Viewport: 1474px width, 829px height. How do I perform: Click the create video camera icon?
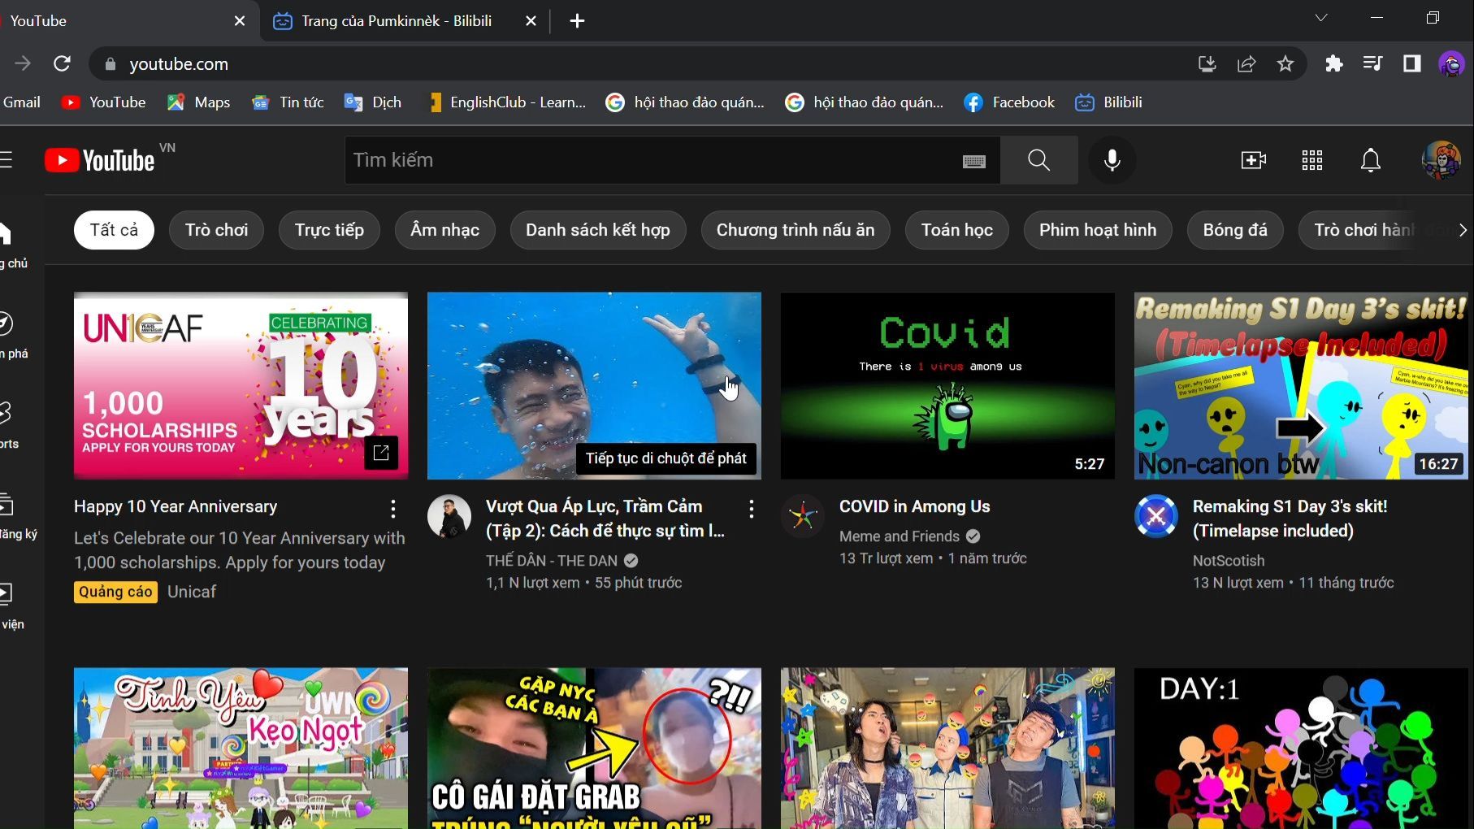click(1253, 160)
